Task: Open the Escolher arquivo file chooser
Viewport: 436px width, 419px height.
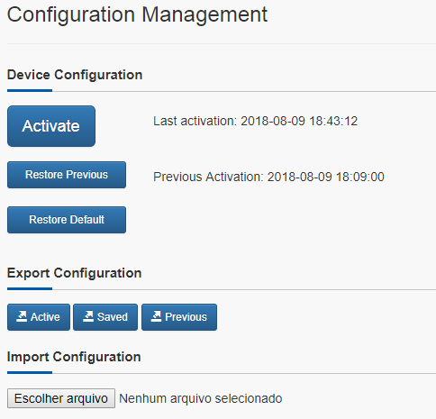Action: point(61,398)
